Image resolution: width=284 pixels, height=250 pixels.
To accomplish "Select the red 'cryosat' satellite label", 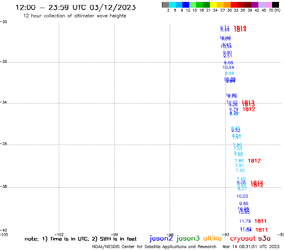I will [243, 238].
